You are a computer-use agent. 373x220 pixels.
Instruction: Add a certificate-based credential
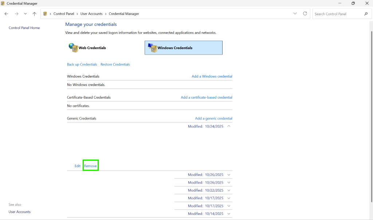coord(207,97)
